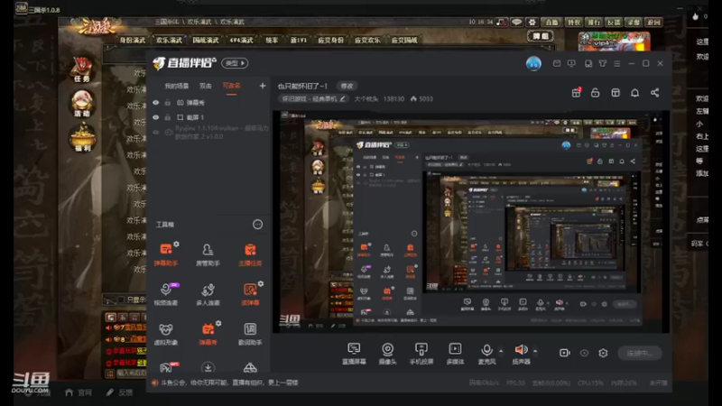Open the PK tool in toolbox

[166, 367]
